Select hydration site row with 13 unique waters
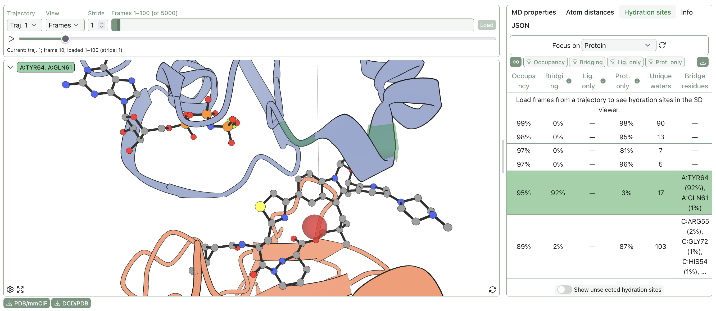The height and width of the screenshot is (311, 716). (x=609, y=137)
